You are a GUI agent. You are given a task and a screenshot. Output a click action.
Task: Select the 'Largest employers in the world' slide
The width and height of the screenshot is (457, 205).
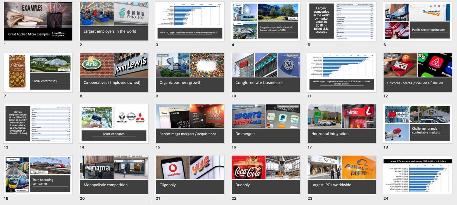[x=114, y=22]
